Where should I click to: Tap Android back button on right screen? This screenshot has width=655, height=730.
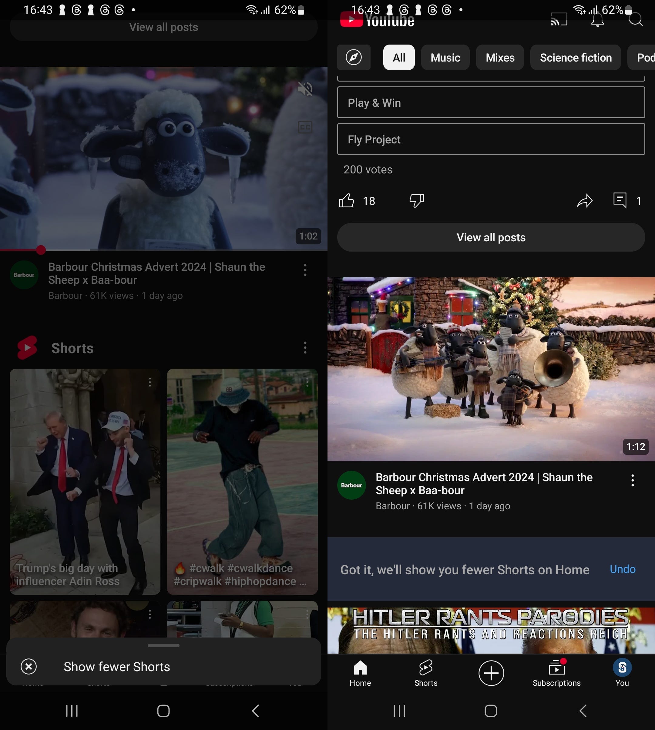[x=583, y=711]
